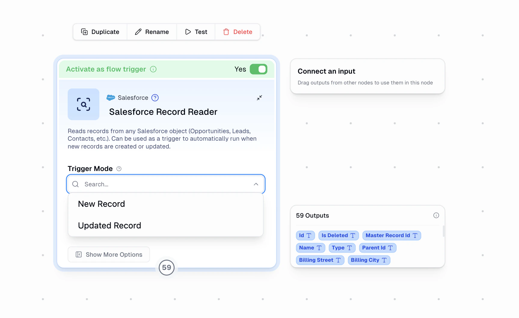Click the info icon on 59 Outputs panel
519x318 pixels.
click(436, 215)
